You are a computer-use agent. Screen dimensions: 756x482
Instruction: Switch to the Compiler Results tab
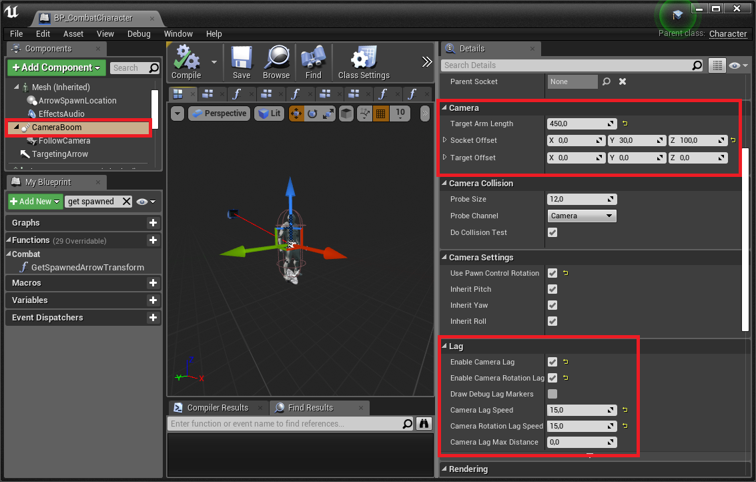pyautogui.click(x=217, y=408)
